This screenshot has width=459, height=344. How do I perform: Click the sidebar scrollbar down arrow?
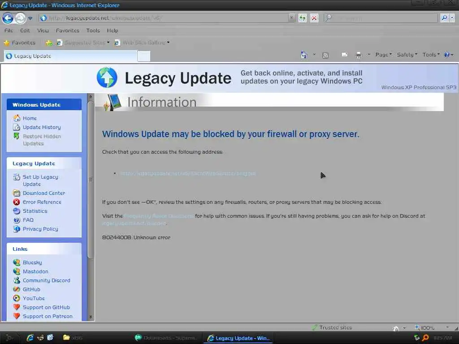91,317
